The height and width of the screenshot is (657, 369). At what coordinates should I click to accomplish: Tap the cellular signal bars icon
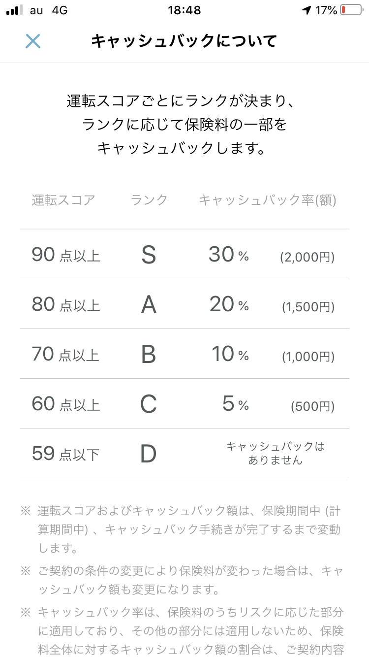click(15, 10)
